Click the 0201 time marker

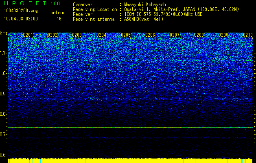28,35
